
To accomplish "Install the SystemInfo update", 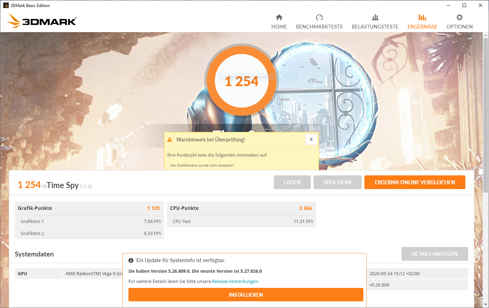I will click(246, 295).
